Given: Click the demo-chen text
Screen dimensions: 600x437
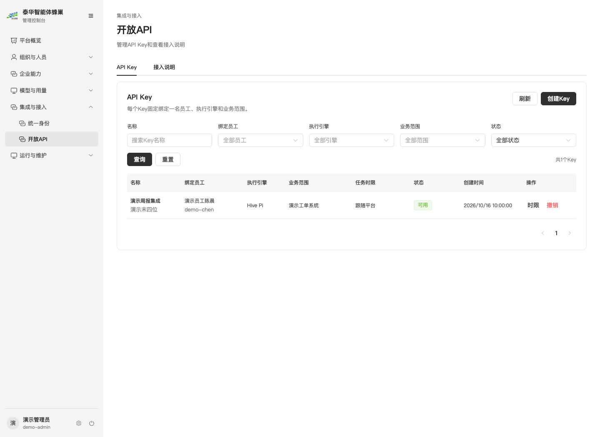Looking at the screenshot, I should coord(199,210).
